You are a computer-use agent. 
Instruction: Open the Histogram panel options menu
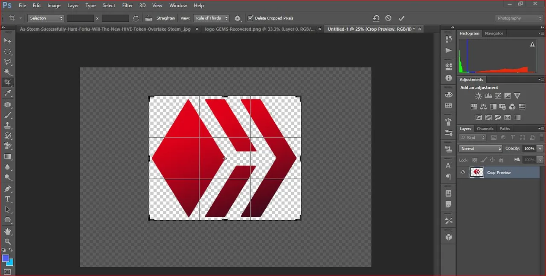tap(541, 33)
